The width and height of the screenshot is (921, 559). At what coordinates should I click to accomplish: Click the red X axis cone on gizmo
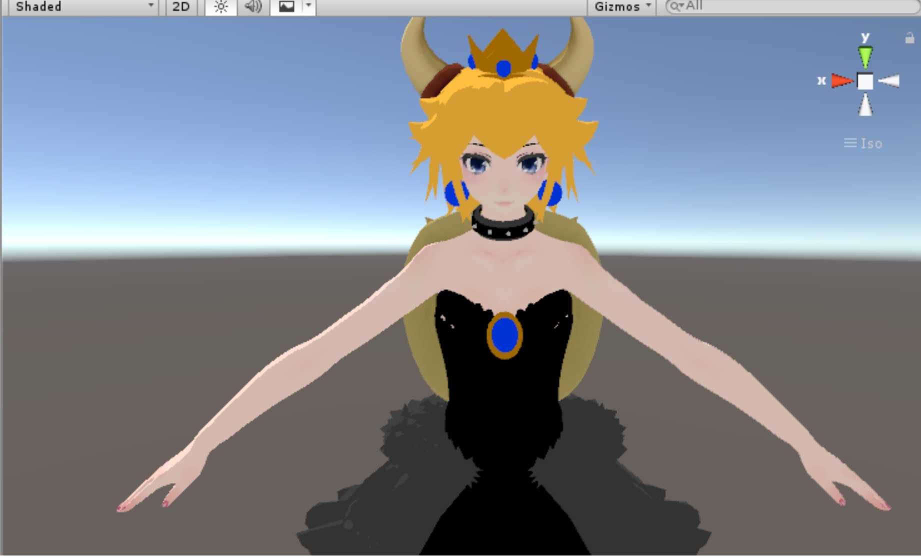[841, 81]
